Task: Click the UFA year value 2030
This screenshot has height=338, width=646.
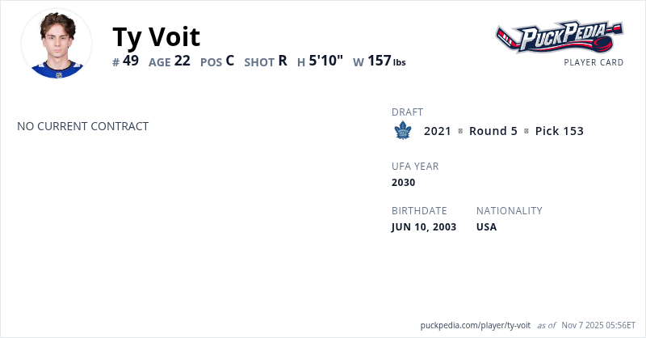Action: [x=403, y=183]
